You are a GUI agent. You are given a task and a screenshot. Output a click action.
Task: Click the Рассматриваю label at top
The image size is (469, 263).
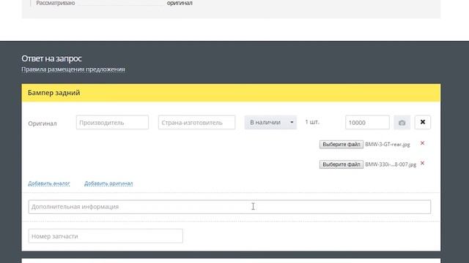click(x=56, y=3)
